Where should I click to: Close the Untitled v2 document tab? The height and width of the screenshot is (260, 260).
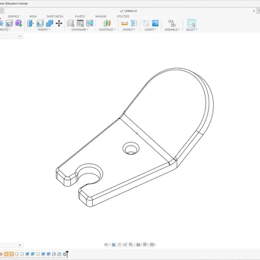point(254,10)
